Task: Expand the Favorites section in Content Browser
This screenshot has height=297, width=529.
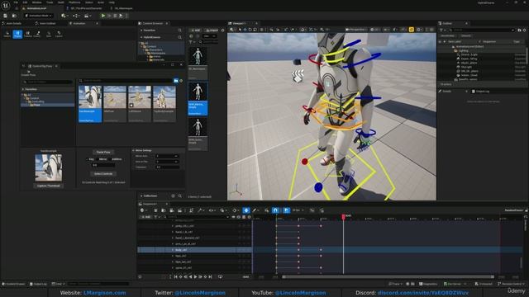Action: point(141,31)
